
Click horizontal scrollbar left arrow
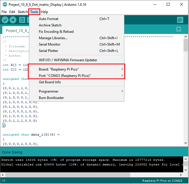click(x=3, y=175)
